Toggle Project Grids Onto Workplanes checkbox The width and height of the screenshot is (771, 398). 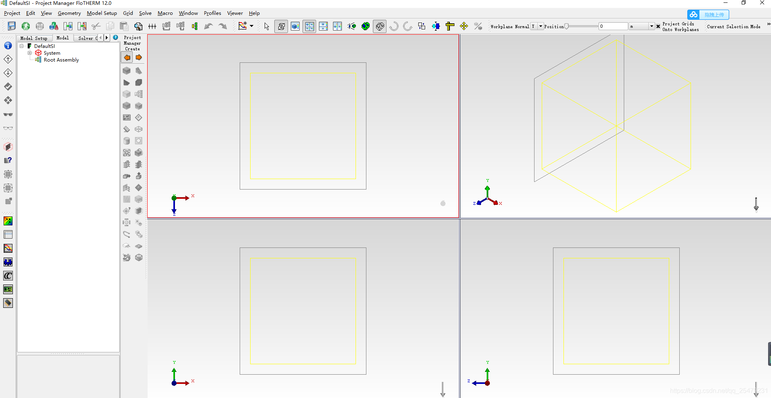(x=658, y=27)
